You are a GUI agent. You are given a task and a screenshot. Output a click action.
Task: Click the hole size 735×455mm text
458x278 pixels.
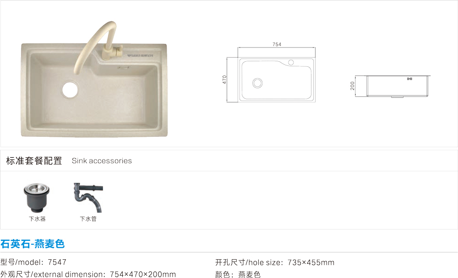275,262
